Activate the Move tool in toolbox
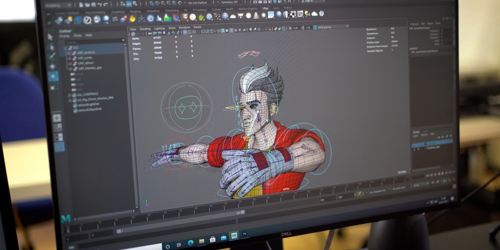The width and height of the screenshot is (500, 250). [52, 66]
